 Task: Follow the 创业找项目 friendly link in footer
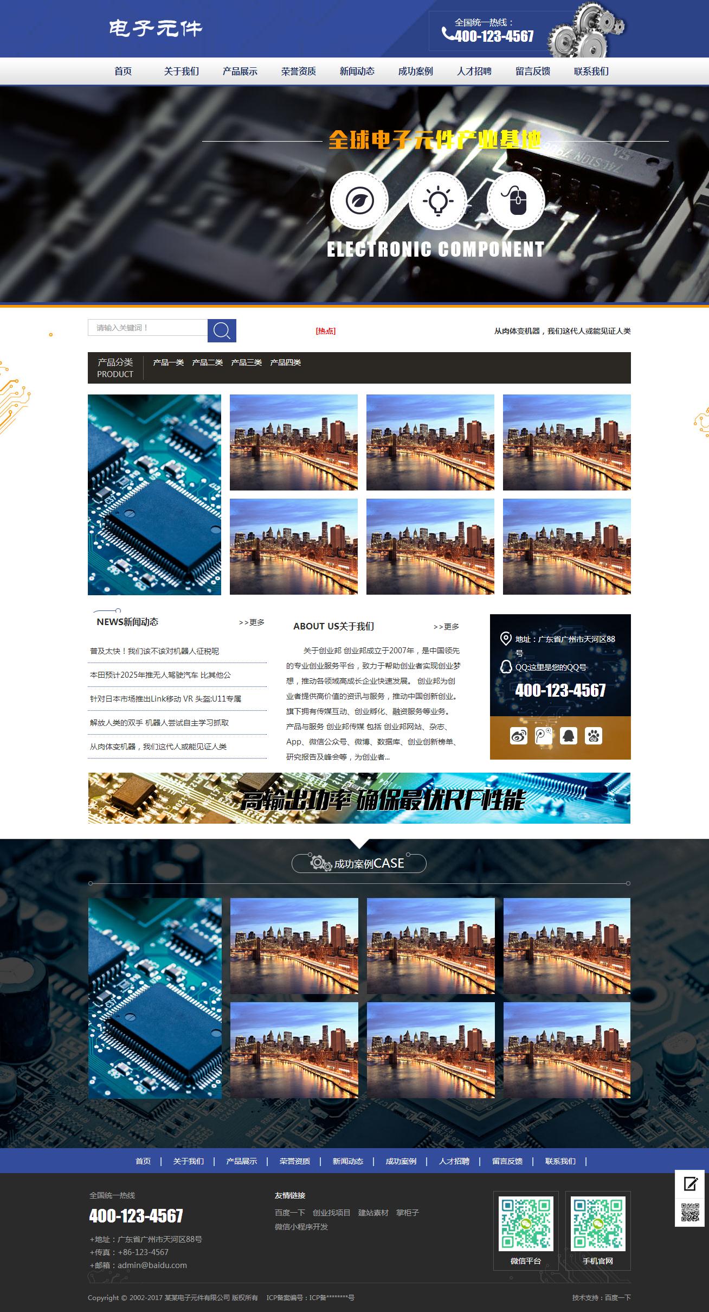[x=331, y=1213]
